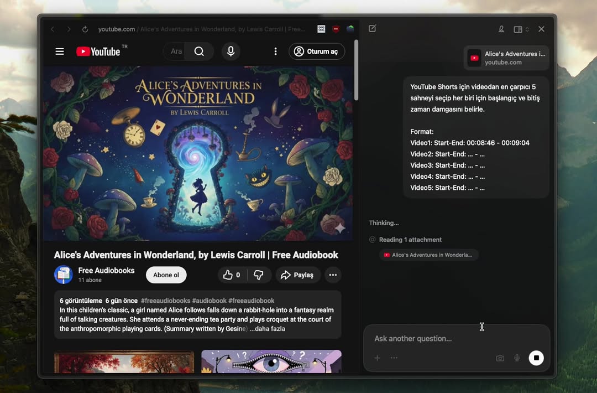Open more actions ellipsis under video
The width and height of the screenshot is (597, 393).
point(333,275)
